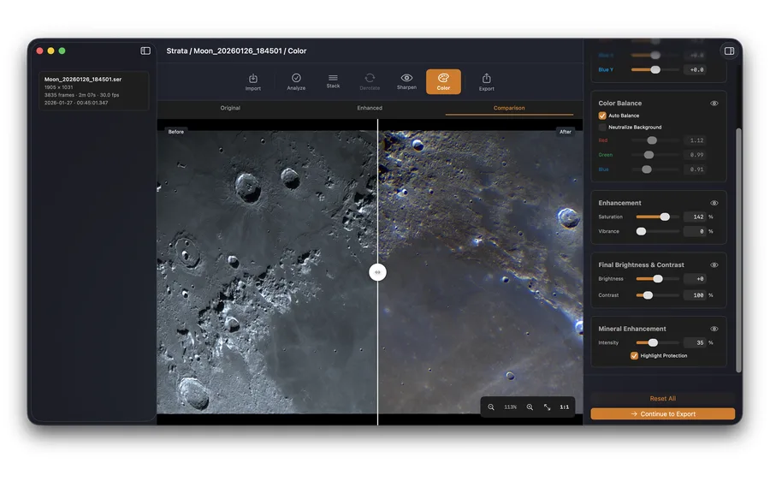Adjust the Blue Y slider
This screenshot has height=481, width=770.
click(655, 70)
